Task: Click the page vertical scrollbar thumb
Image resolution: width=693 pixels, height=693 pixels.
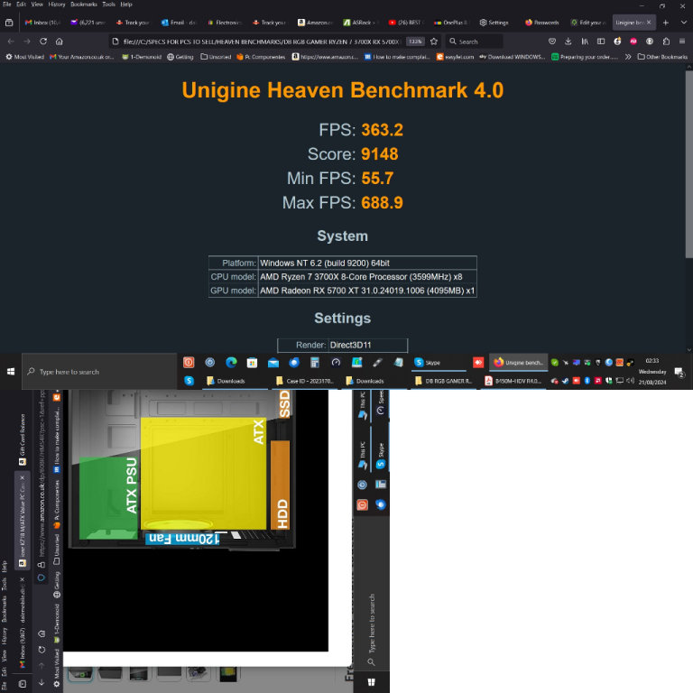Action: point(689,164)
